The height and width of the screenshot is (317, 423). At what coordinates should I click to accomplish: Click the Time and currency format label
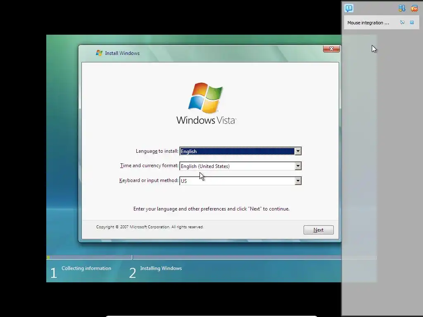[x=149, y=166]
